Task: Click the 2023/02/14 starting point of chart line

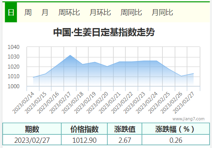Action: [33, 77]
